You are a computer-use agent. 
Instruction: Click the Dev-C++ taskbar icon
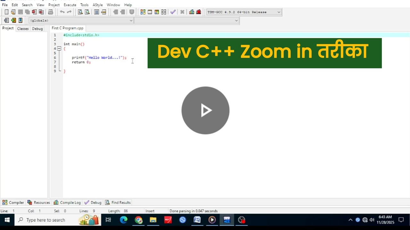[227, 220]
